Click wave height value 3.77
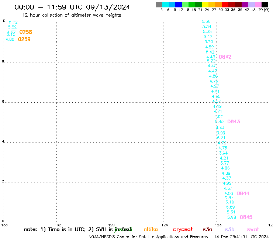The image size is (273, 240). pos(225,163)
